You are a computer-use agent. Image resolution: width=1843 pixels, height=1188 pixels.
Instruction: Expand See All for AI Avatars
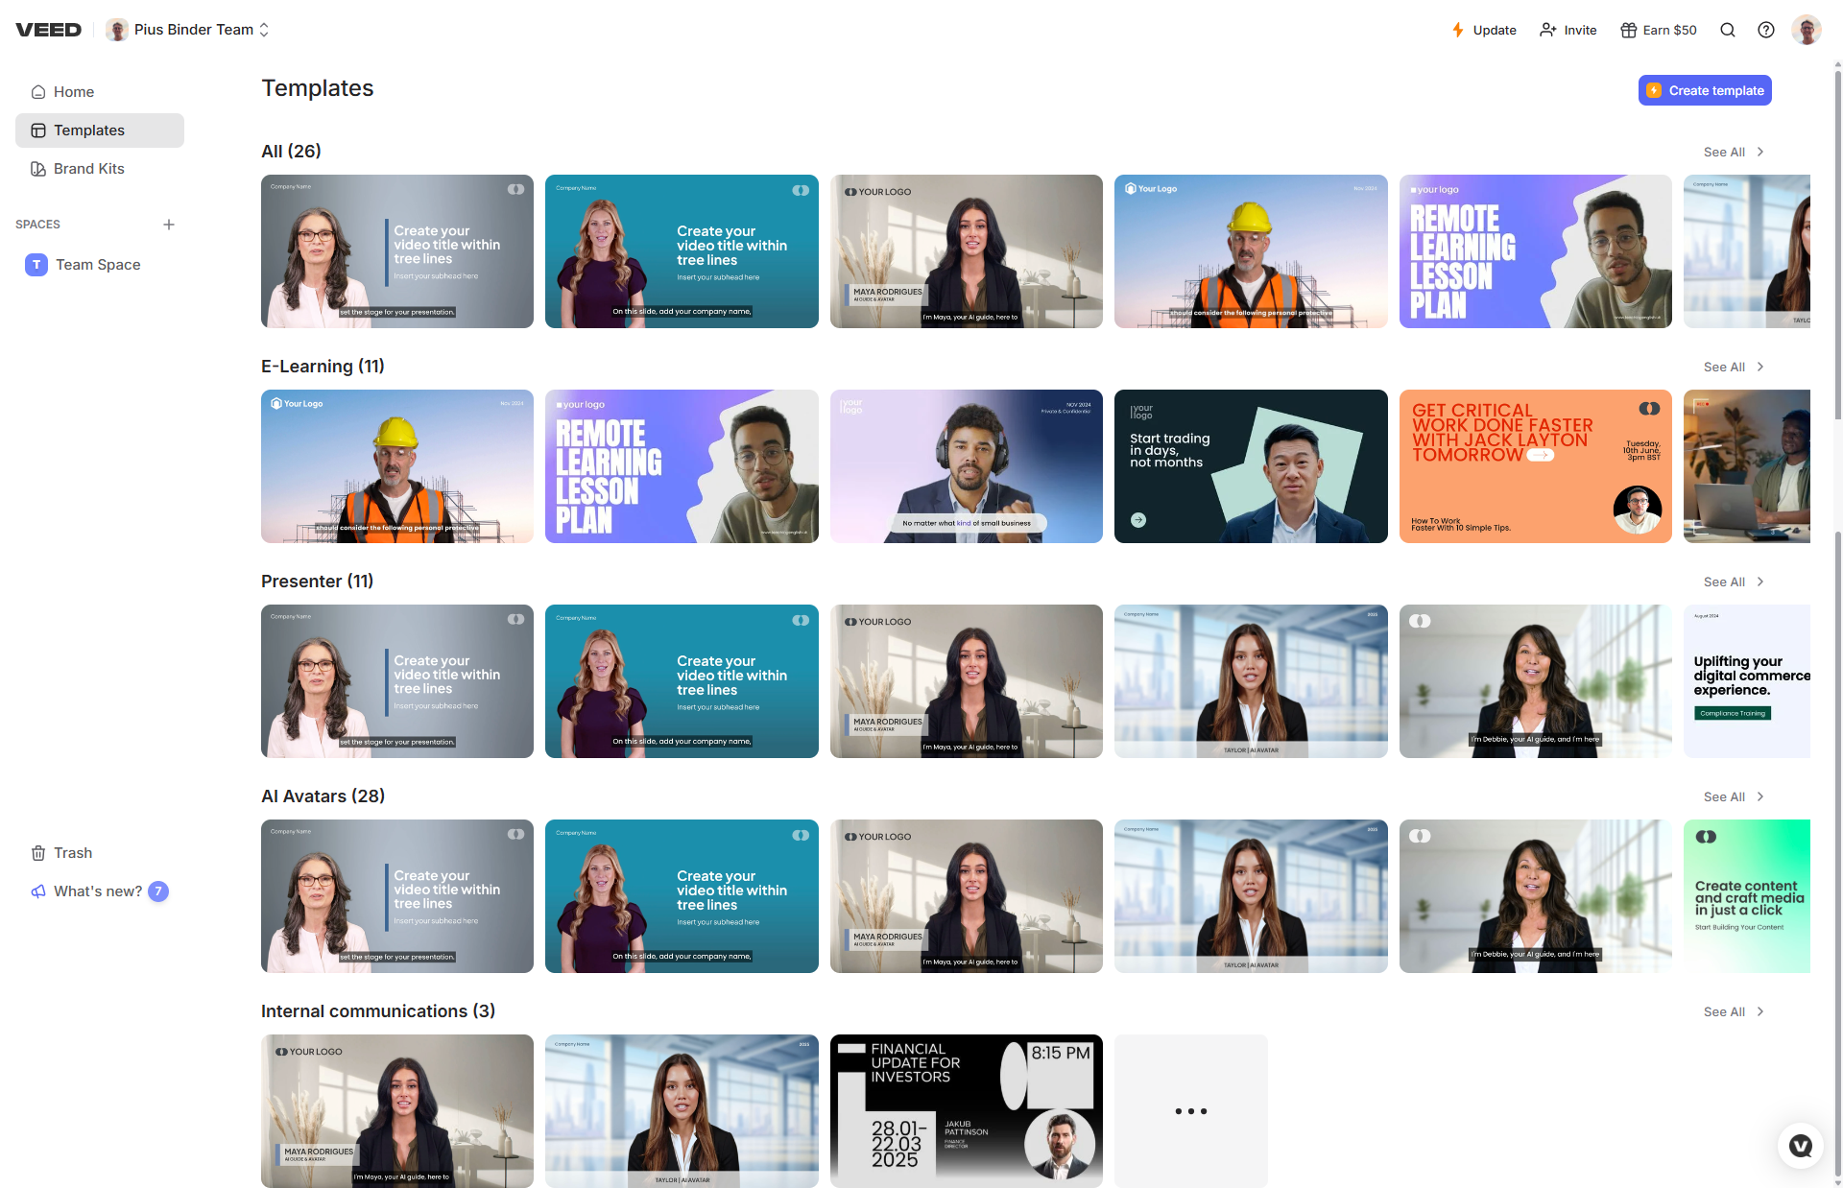[1734, 797]
